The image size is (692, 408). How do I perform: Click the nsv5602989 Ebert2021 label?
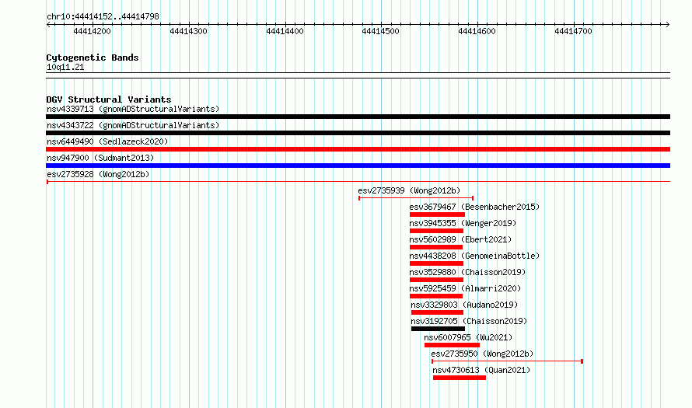pyautogui.click(x=460, y=239)
